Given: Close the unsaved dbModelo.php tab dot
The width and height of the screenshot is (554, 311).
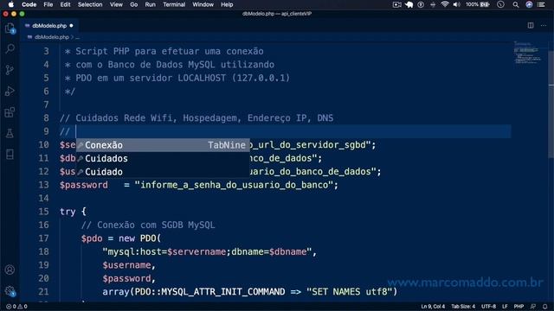Looking at the screenshot, I should click(x=71, y=25).
